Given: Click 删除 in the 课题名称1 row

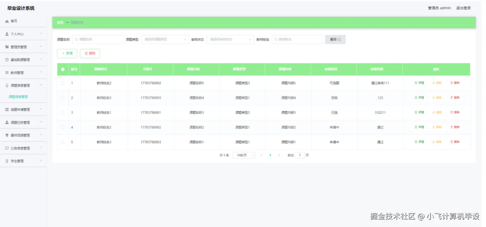Looking at the screenshot, I should tap(455, 142).
